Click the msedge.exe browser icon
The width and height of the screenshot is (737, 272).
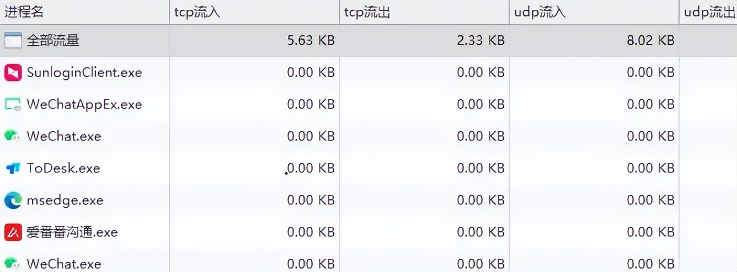13,200
